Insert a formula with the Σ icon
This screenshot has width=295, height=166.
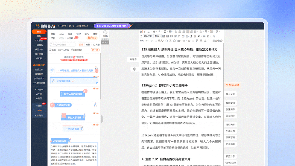170,40
